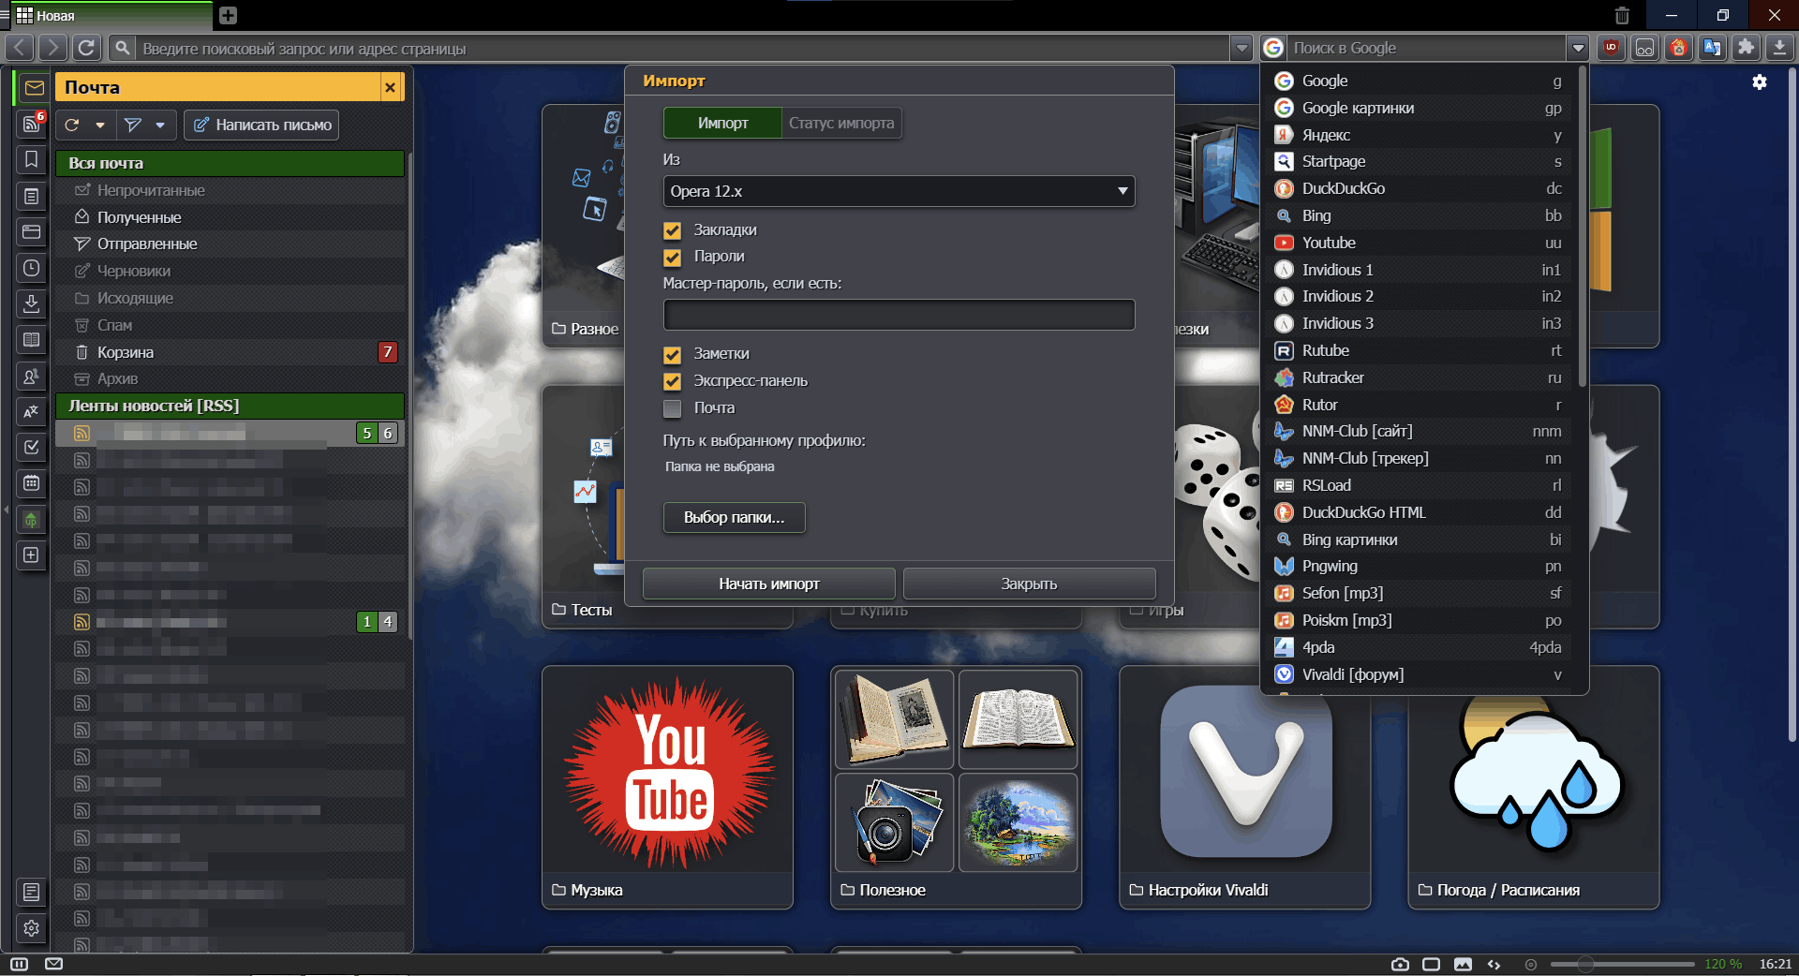
Task: Open a new tab with plus button
Action: tap(228, 15)
